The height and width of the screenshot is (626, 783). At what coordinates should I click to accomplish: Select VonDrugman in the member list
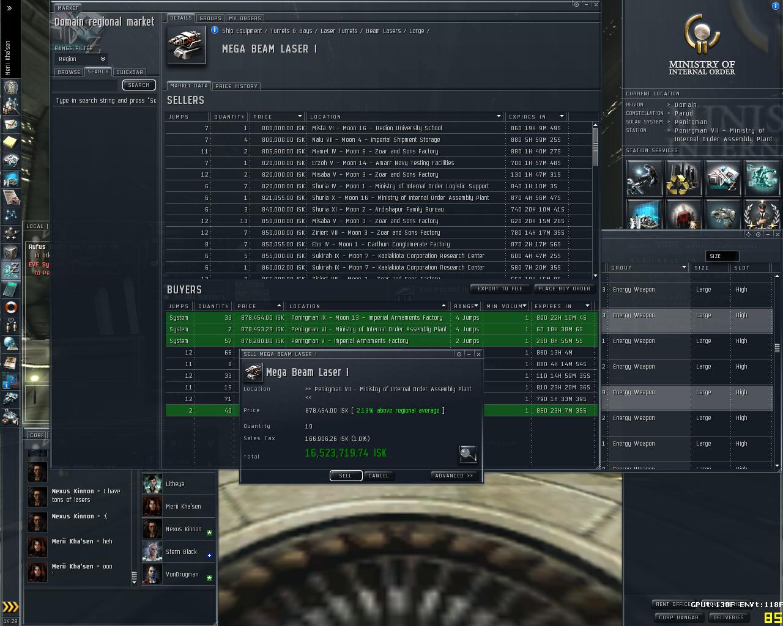click(179, 574)
